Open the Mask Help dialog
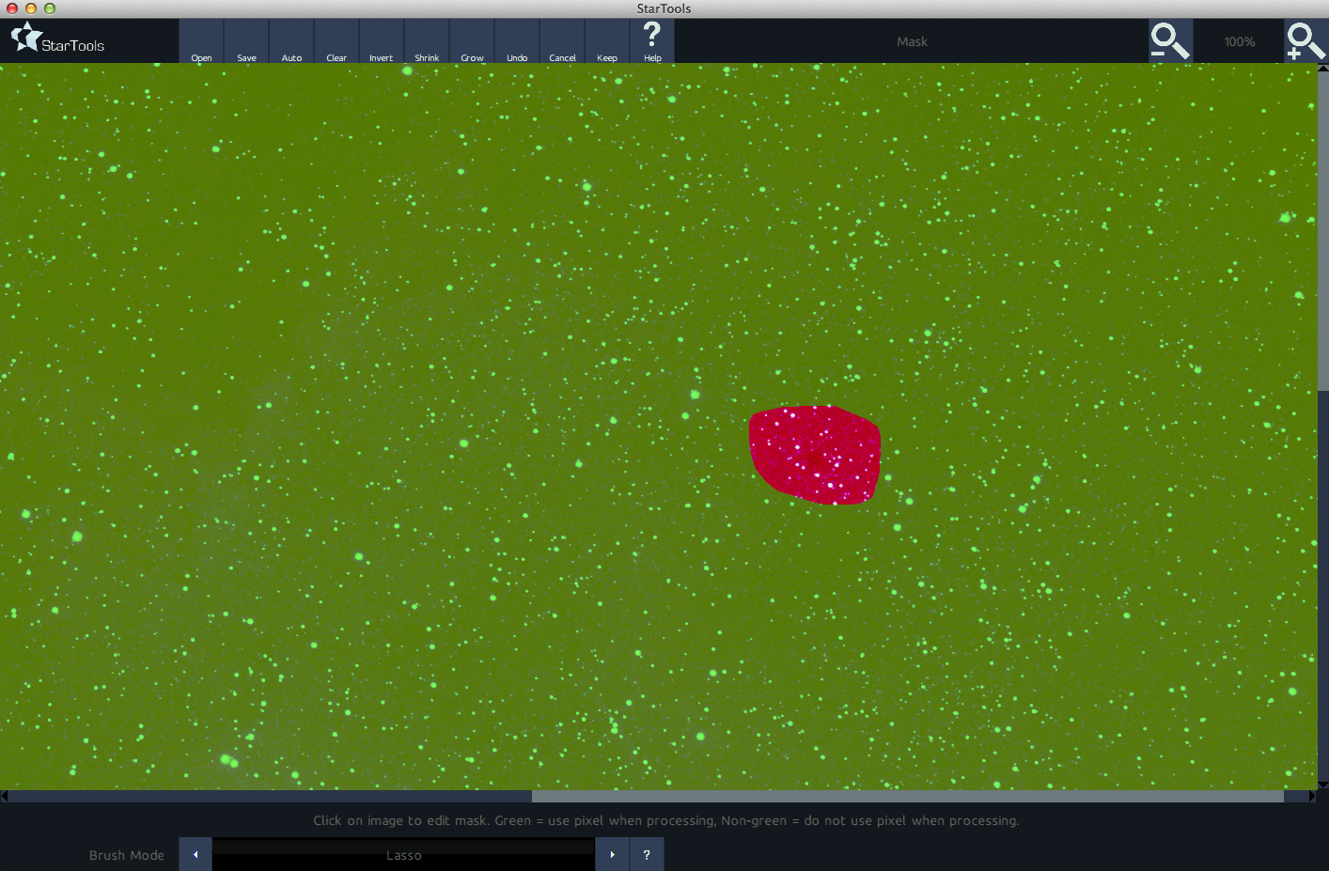This screenshot has height=871, width=1329. click(x=652, y=41)
